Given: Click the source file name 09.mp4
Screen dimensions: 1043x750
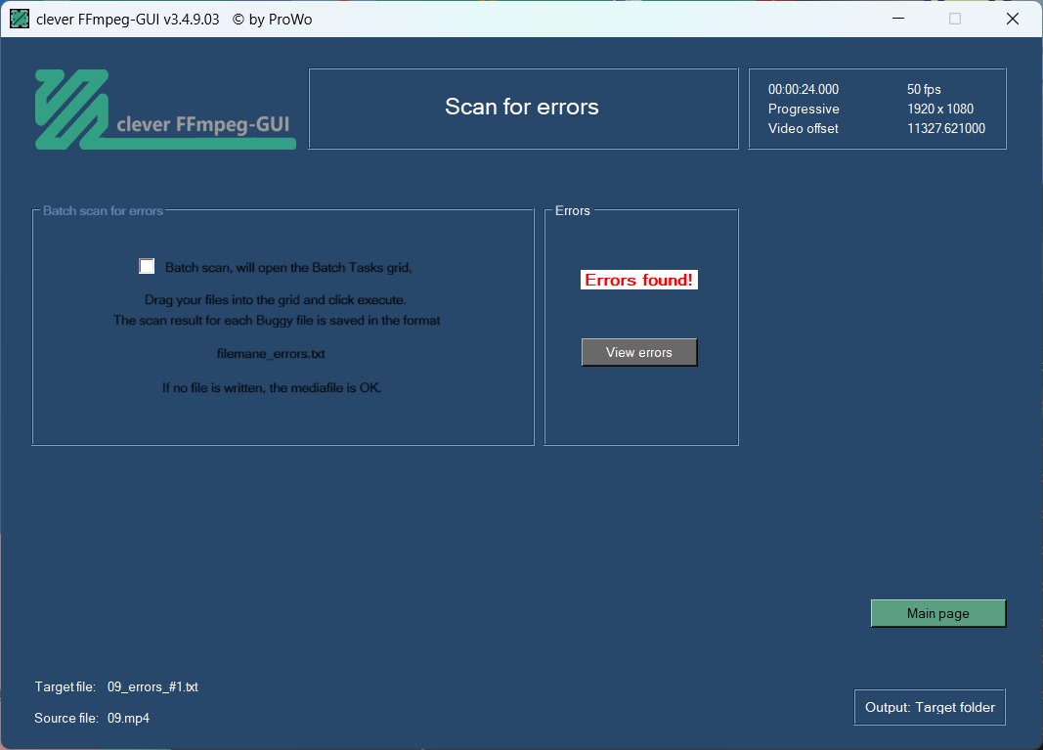Looking at the screenshot, I should click(128, 718).
